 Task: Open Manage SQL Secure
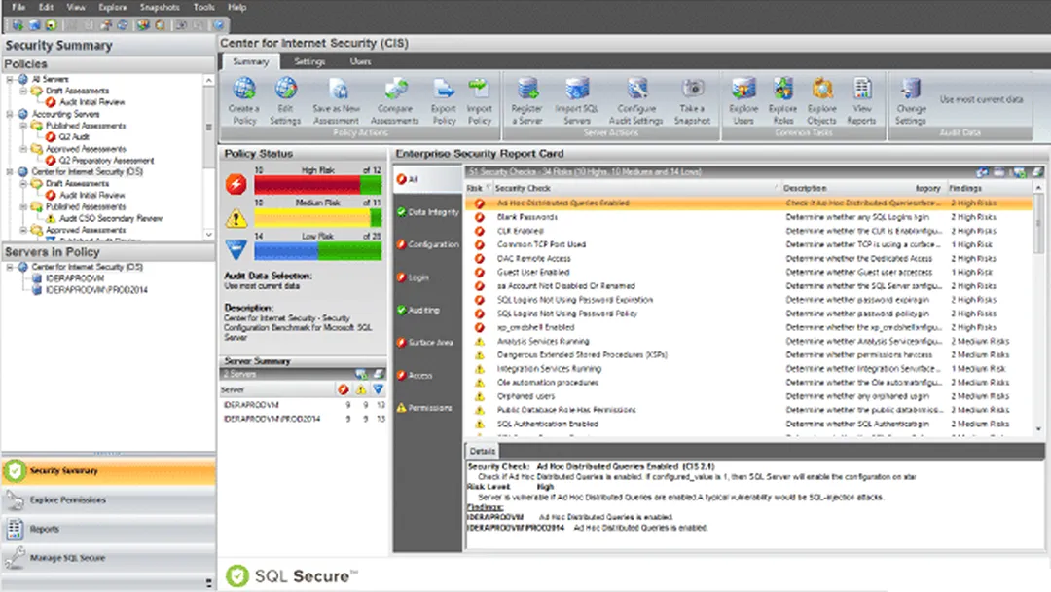[109, 558]
